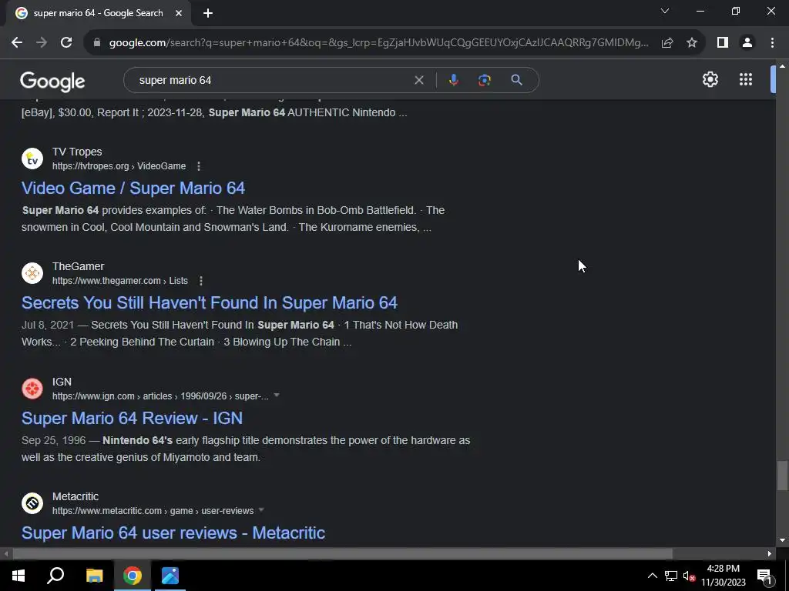Click the ign.com articles URL
789x591 pixels.
(160, 396)
